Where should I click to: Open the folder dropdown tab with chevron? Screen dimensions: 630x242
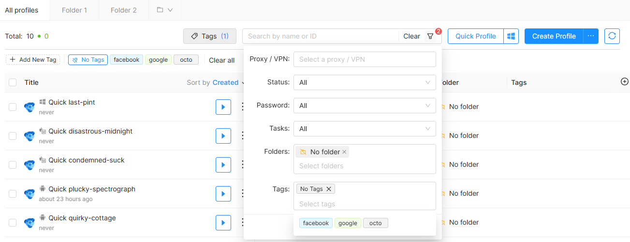click(x=165, y=10)
